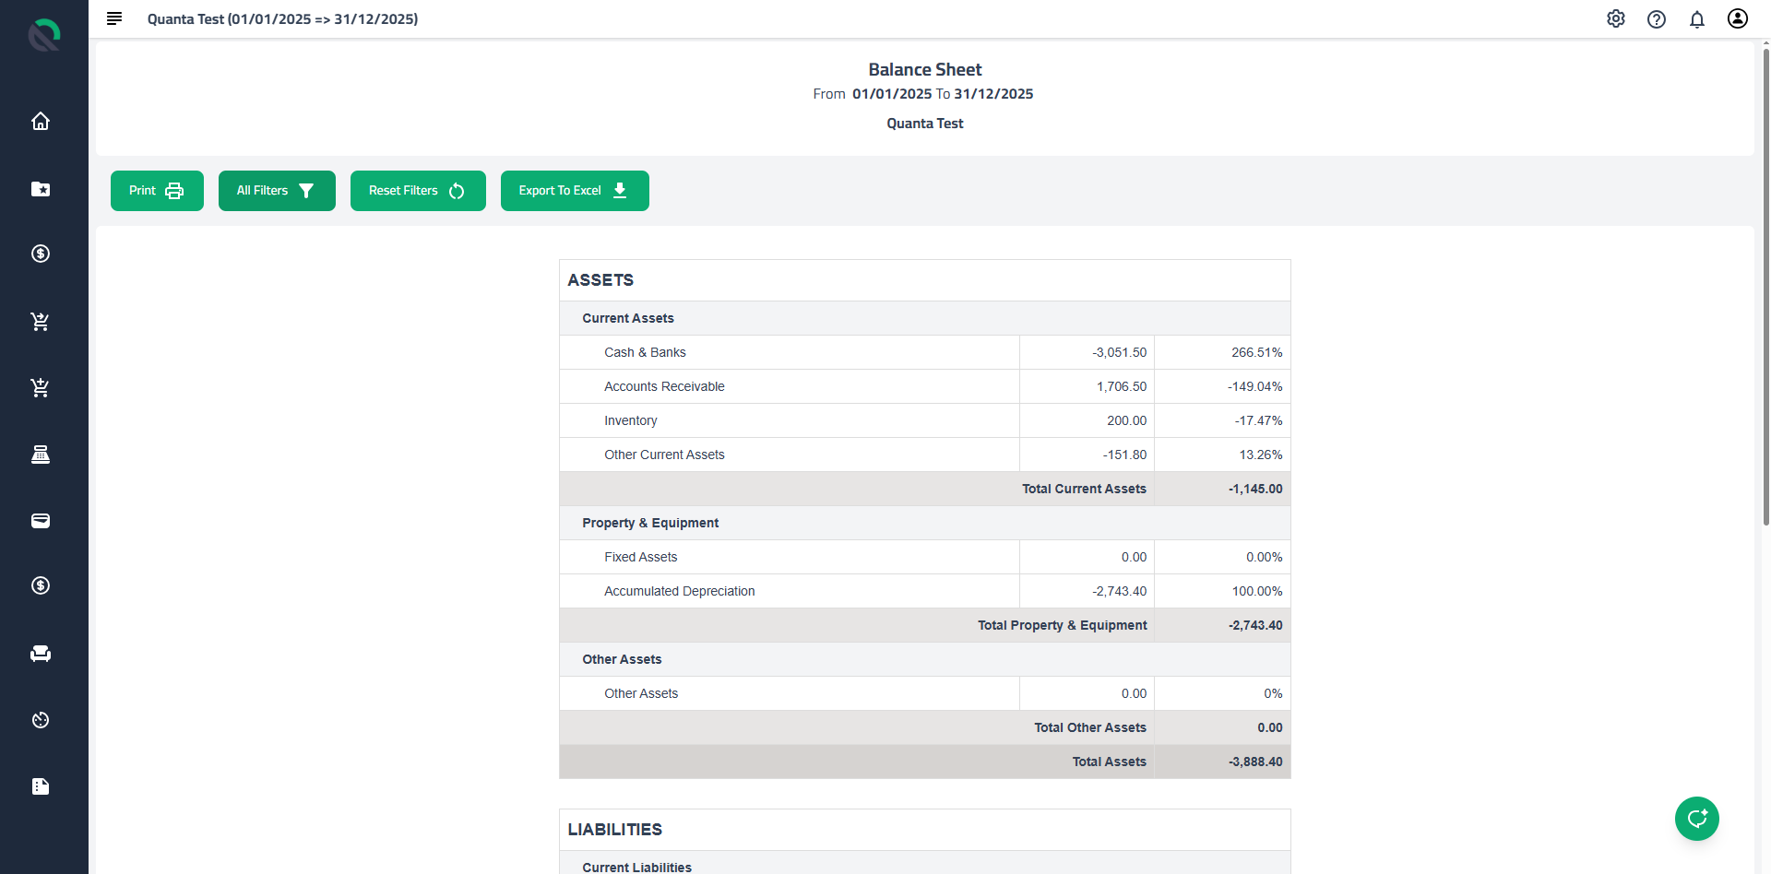Open the settings gear in the top bar

(1615, 18)
